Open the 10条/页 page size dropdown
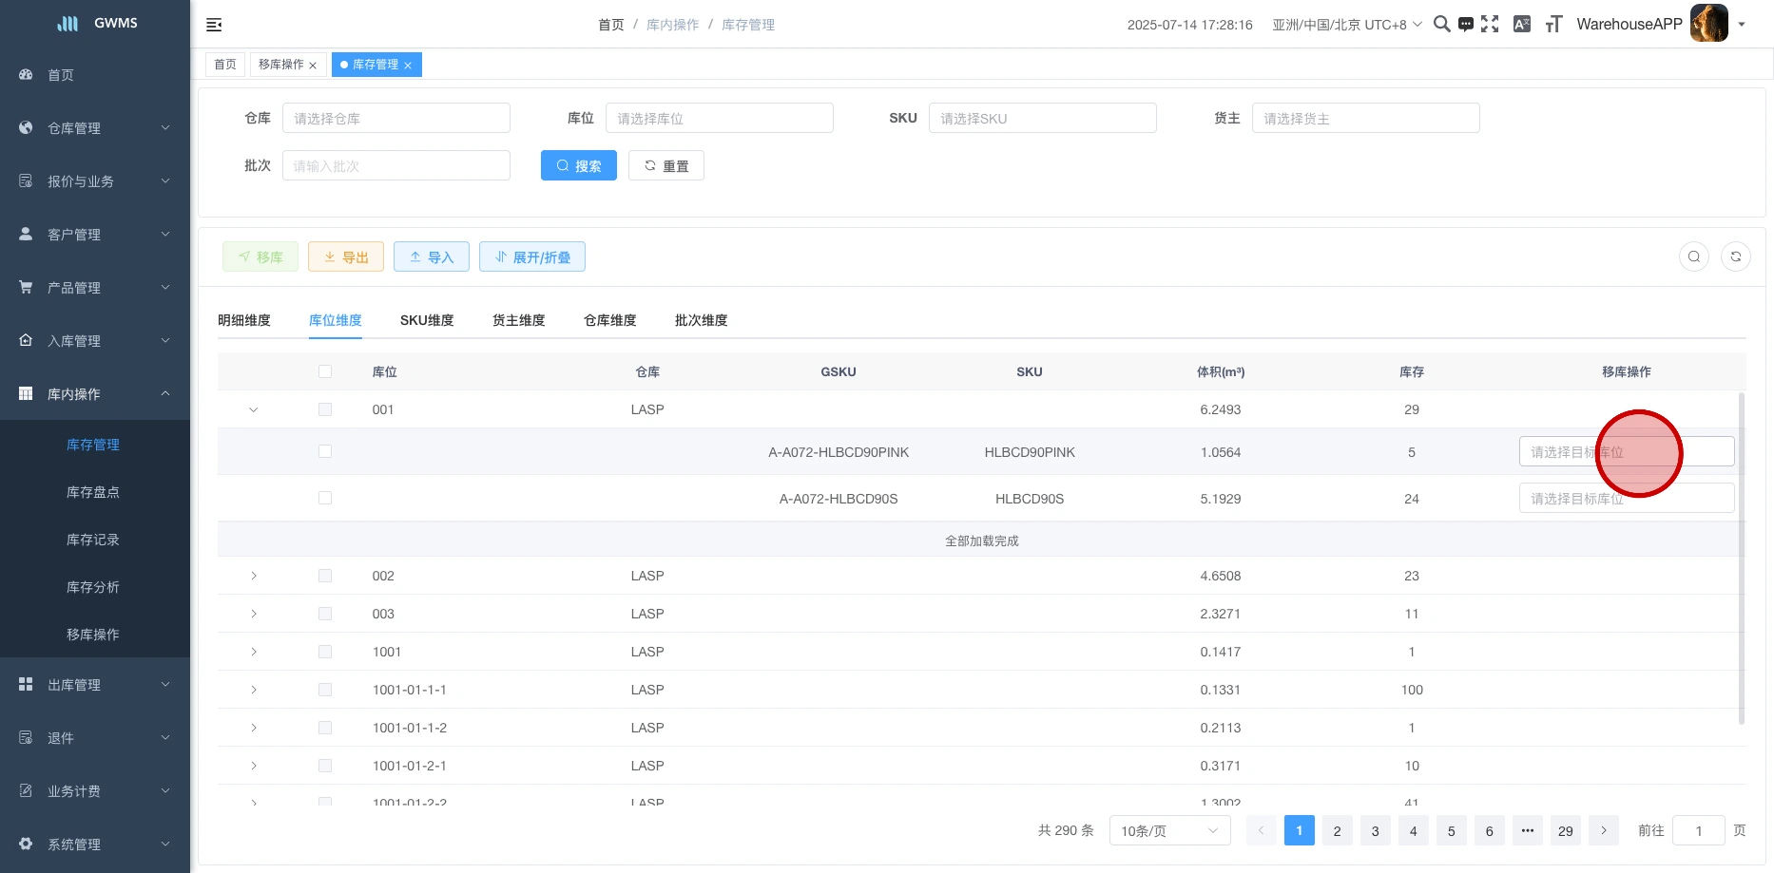The width and height of the screenshot is (1774, 873). tap(1169, 831)
